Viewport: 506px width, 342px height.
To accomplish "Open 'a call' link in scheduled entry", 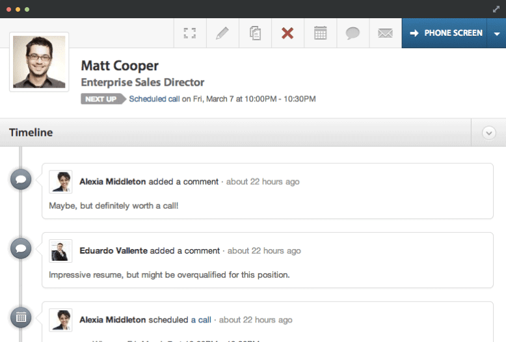I will pyautogui.click(x=201, y=320).
